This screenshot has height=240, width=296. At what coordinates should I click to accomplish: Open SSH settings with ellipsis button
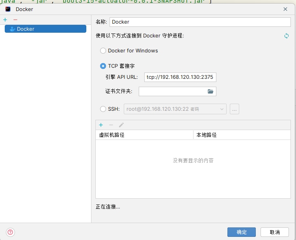pyautogui.click(x=235, y=109)
